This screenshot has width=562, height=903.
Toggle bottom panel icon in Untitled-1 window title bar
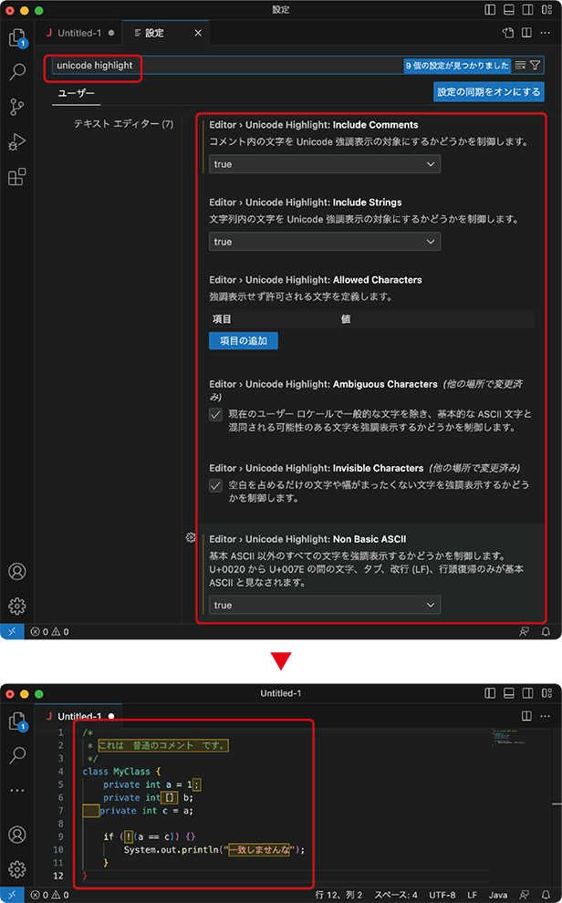pos(508,693)
